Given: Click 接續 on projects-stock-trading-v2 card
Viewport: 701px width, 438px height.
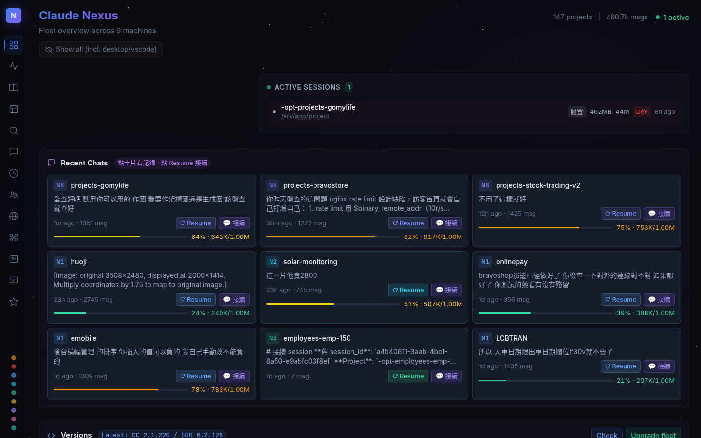Looking at the screenshot, I should pos(659,214).
